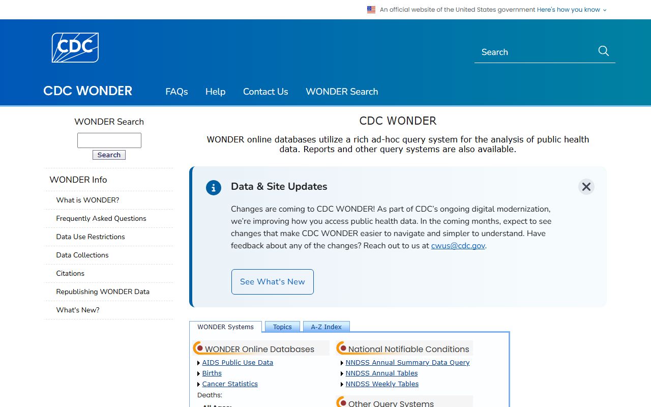
Task: Open the Citations sidebar link
Action: [70, 273]
